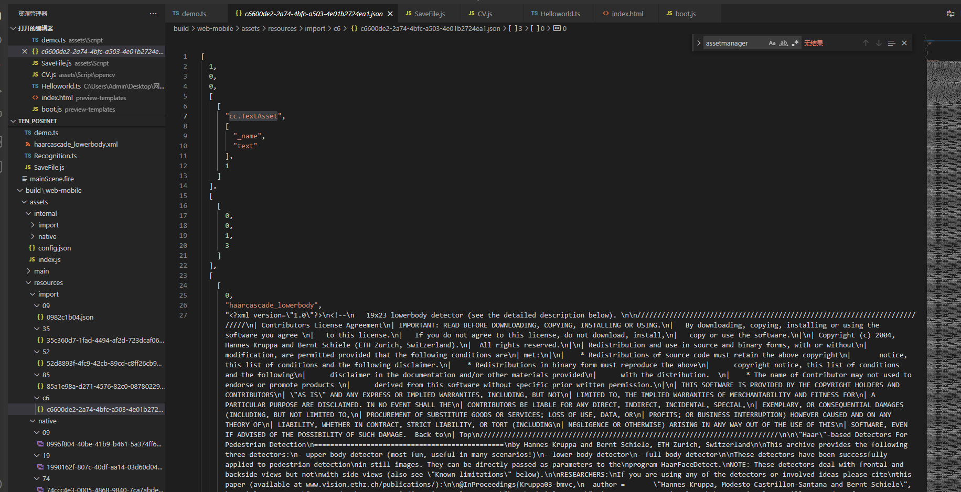Click line number 7 in gutter
961x492 pixels.
tap(185, 116)
